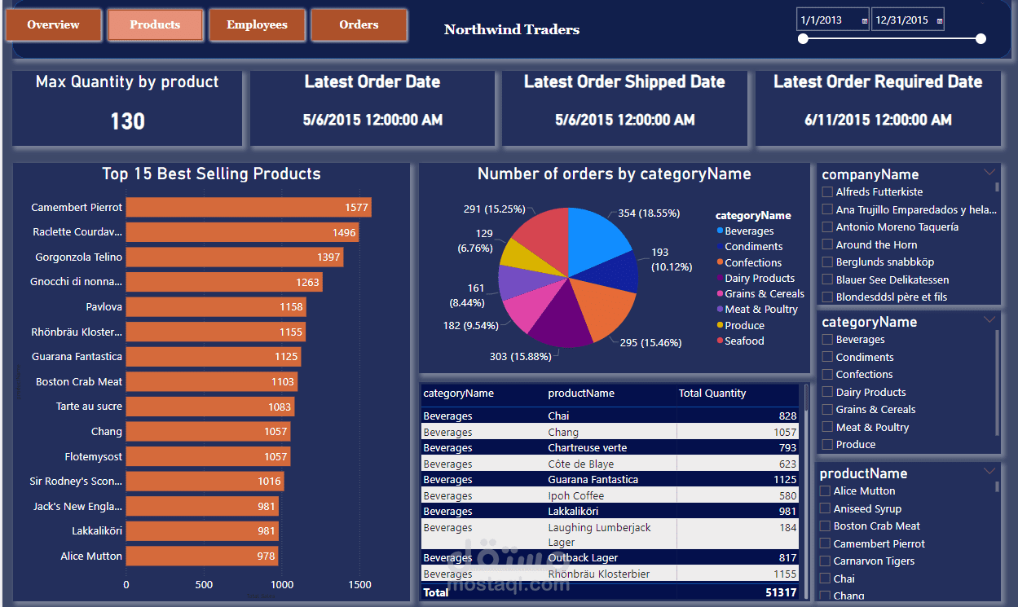Screen dimensions: 1018x607
Task: Check the Beverages category slicer checkbox
Action: [x=827, y=340]
